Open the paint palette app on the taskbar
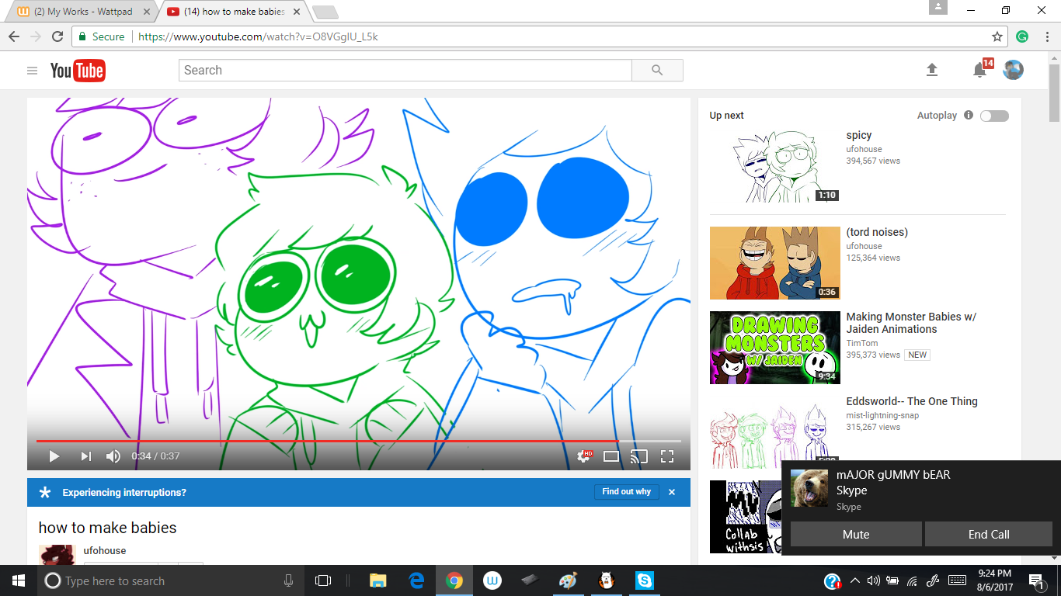The width and height of the screenshot is (1061, 596). tap(568, 580)
